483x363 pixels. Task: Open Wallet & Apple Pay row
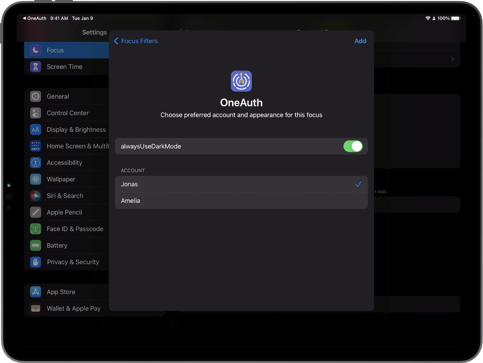pos(66,308)
